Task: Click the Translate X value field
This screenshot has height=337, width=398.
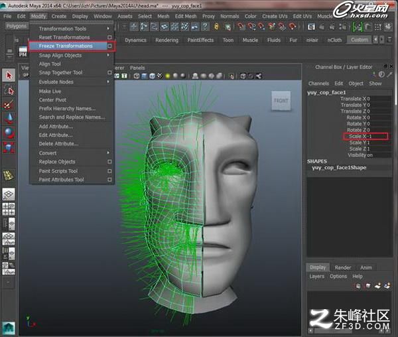Action: (379, 99)
